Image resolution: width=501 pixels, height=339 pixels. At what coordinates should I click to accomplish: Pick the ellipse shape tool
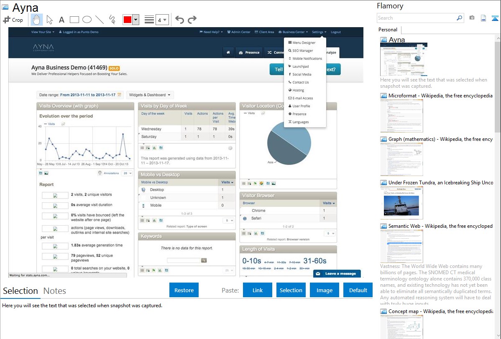pyautogui.click(x=87, y=20)
